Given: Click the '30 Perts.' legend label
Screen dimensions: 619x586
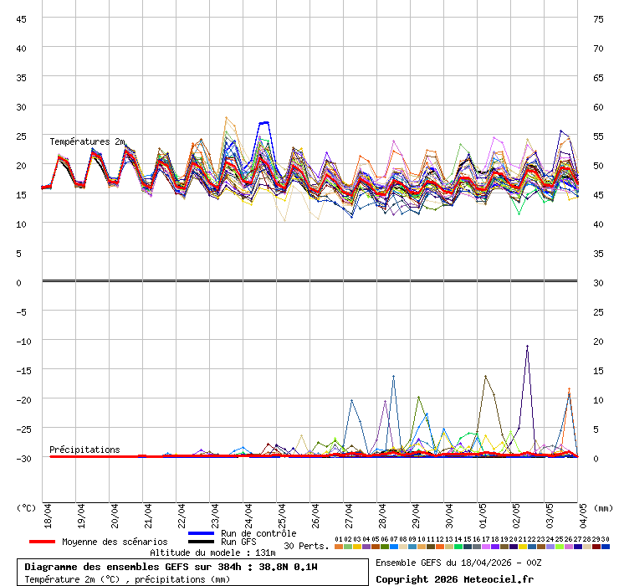Looking at the screenshot, I should point(306,546).
